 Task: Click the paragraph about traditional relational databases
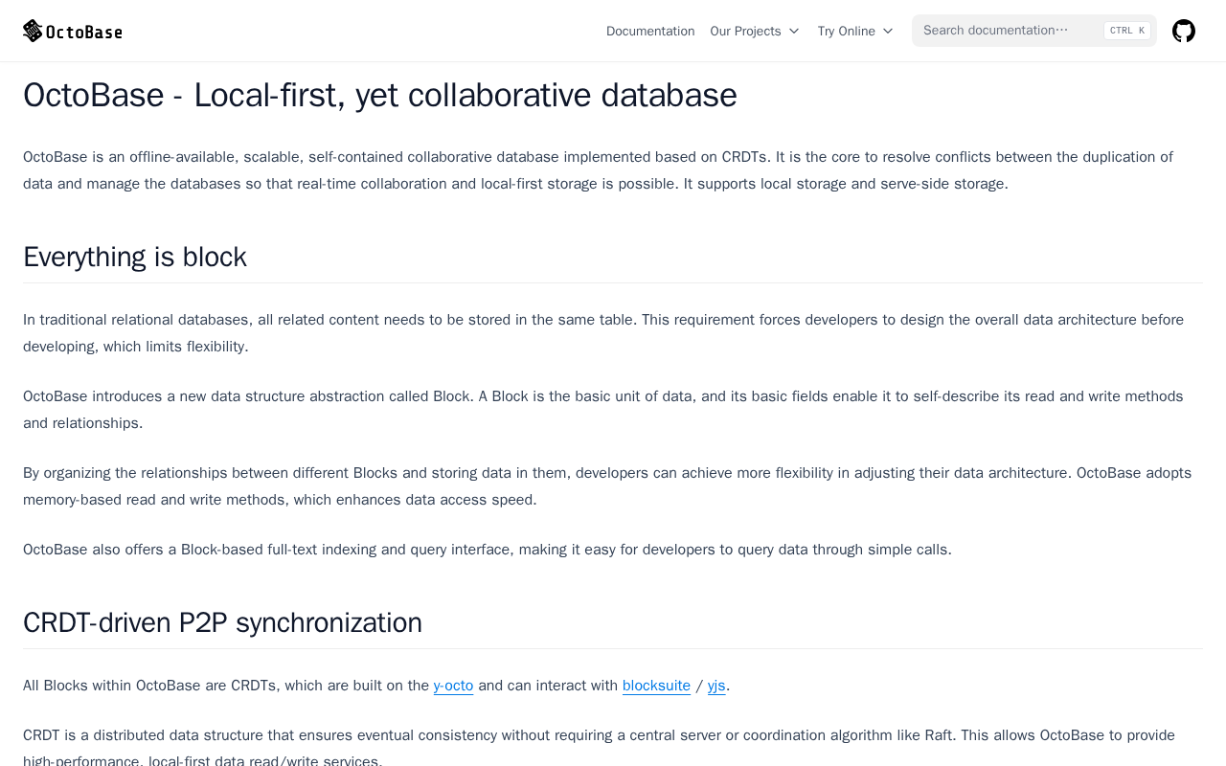603,333
